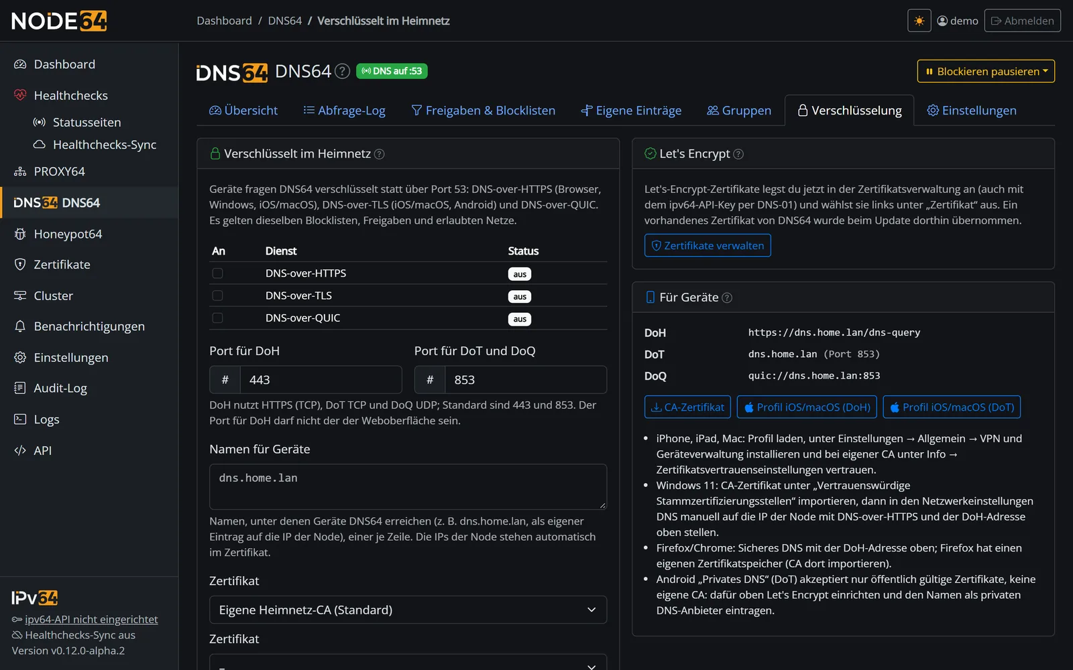The image size is (1073, 670).
Task: Open the Gruppen tab
Action: pyautogui.click(x=739, y=111)
